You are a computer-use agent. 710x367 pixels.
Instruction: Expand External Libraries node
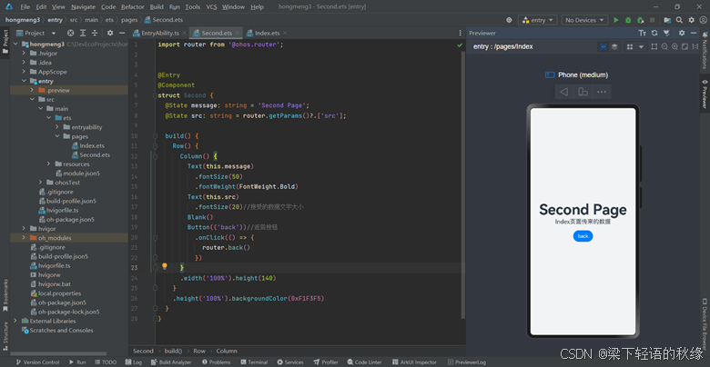pyautogui.click(x=15, y=321)
